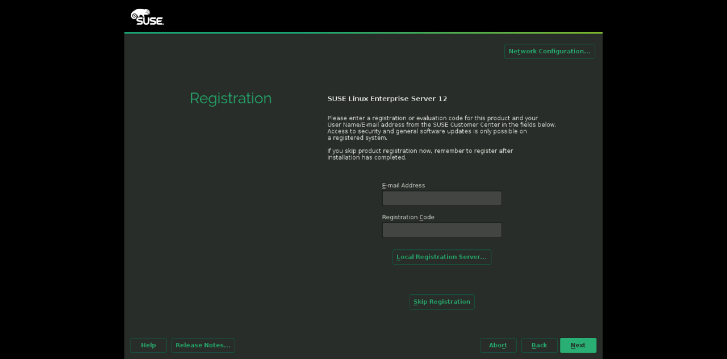Viewport: 727px width, 359px height.
Task: Click the Registration heading
Action: click(231, 98)
